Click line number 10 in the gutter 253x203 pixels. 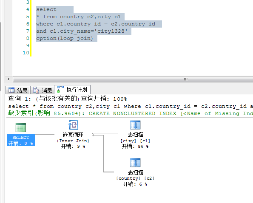[26, 53]
